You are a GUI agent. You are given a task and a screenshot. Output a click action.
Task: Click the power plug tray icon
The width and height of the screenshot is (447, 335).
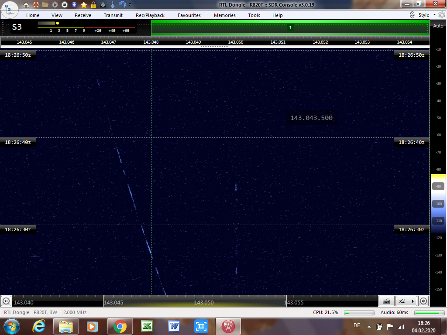point(379,326)
